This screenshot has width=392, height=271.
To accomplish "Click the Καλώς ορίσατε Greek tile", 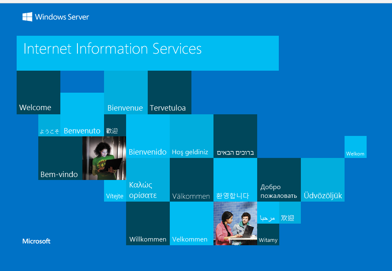I will [148, 180].
